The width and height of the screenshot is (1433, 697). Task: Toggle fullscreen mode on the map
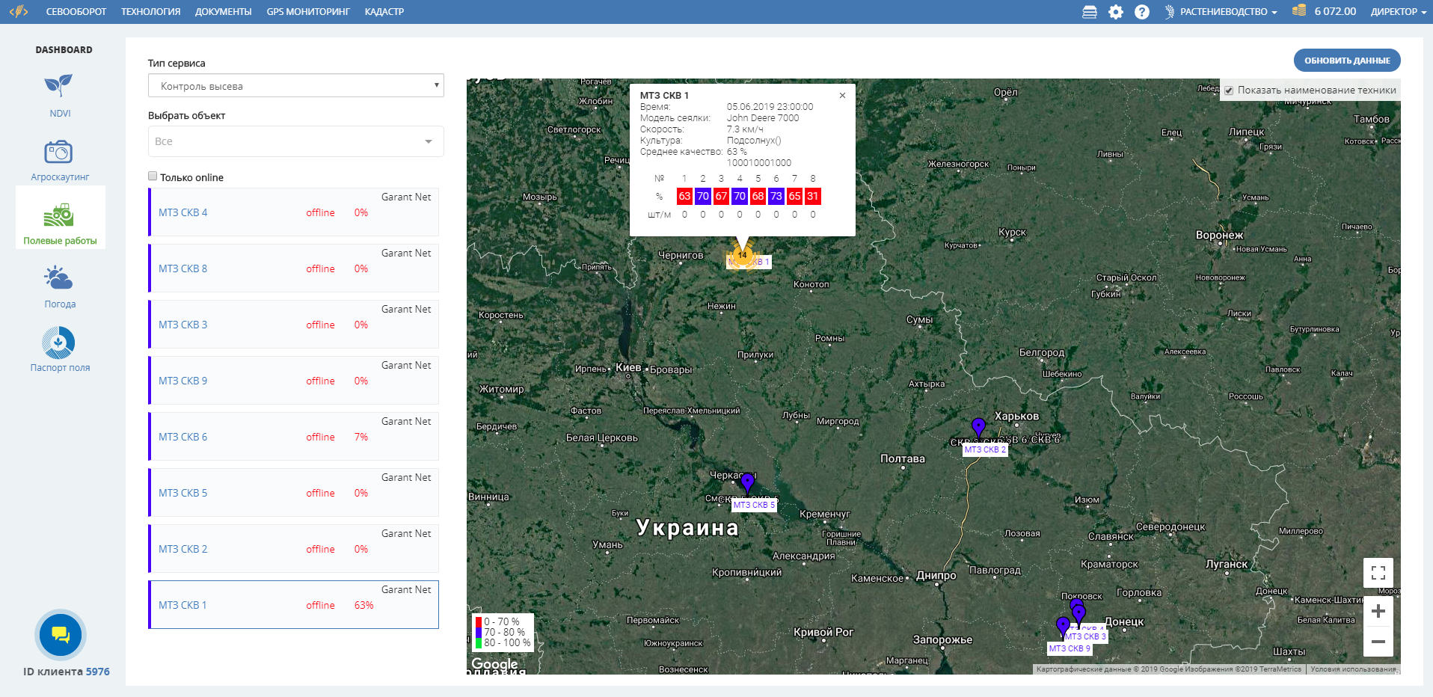click(1378, 572)
